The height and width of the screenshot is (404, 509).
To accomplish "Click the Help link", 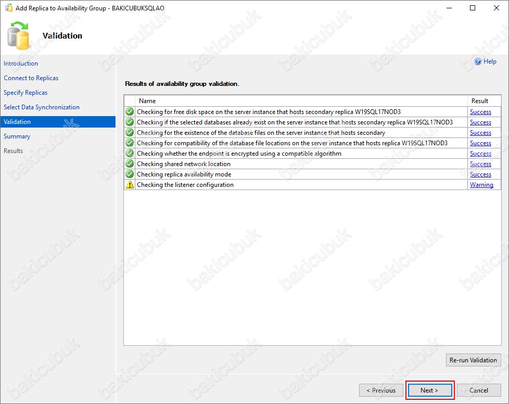I will coord(490,61).
